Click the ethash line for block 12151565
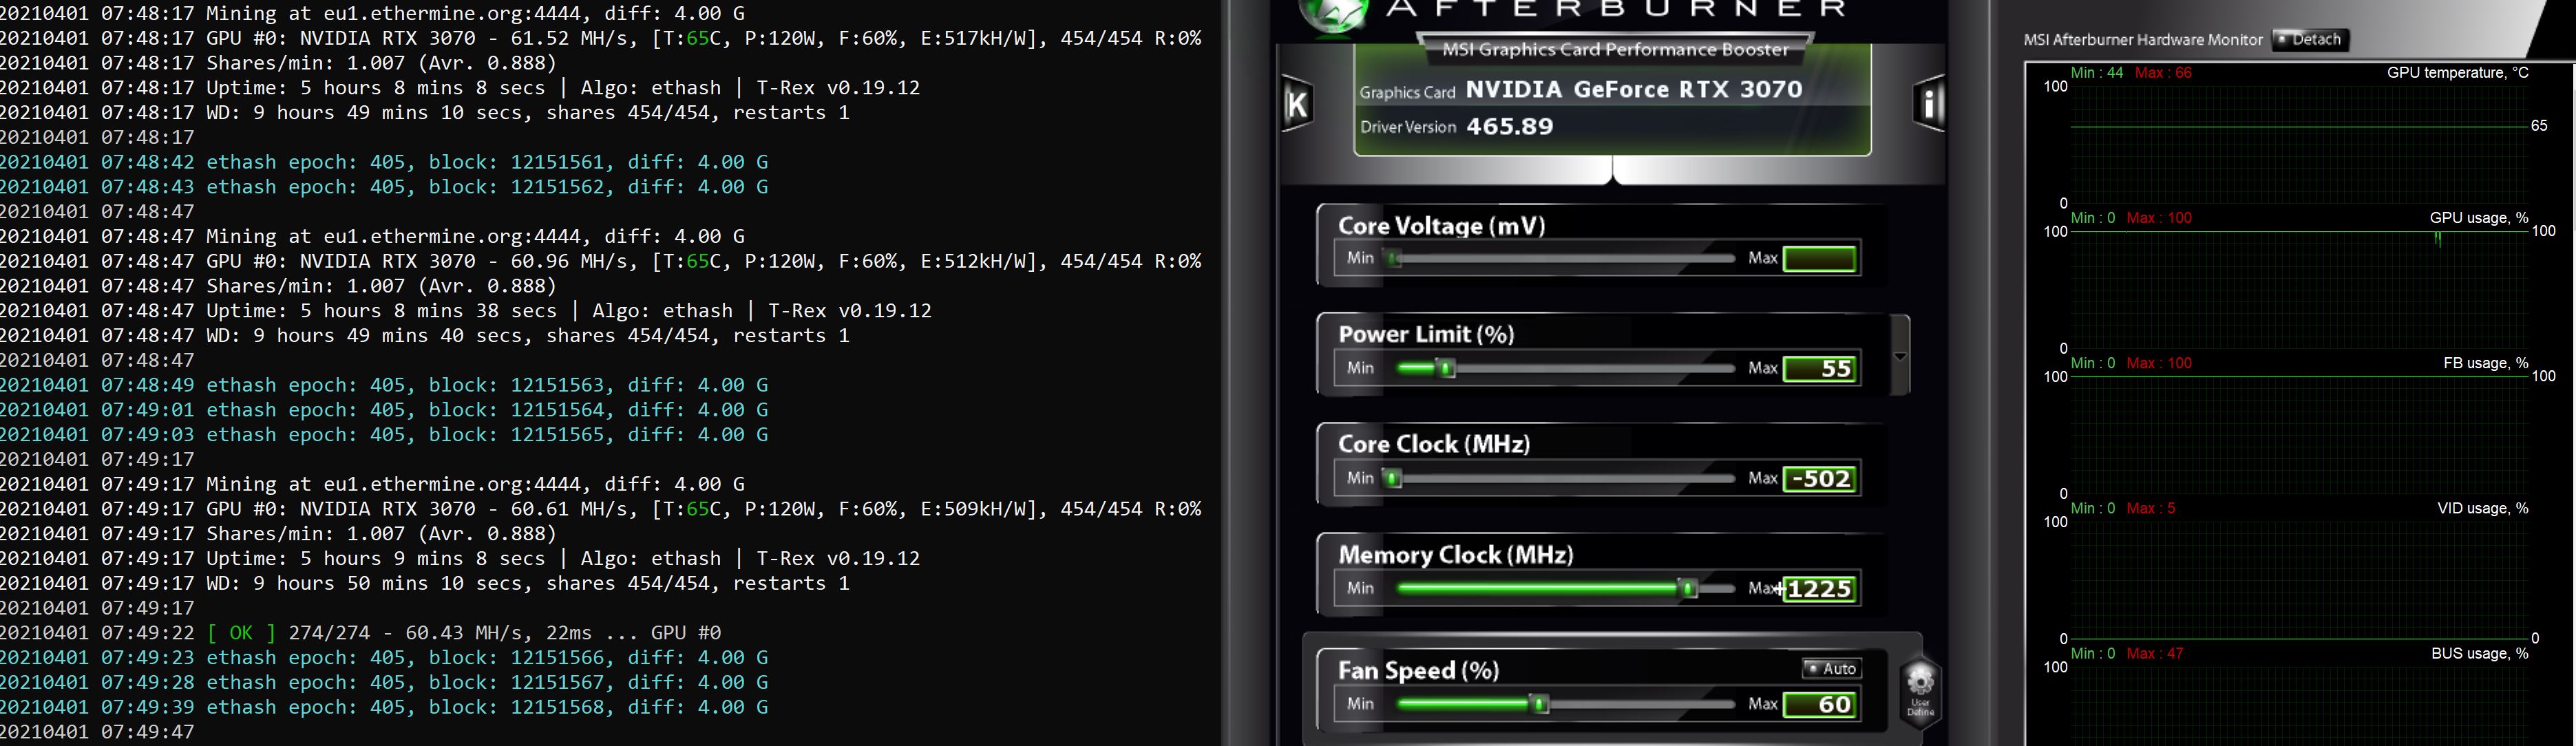Screen dimensions: 2576x746 point(384,435)
